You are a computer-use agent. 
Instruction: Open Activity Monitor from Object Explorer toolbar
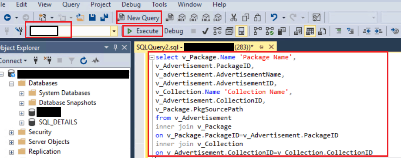point(96,61)
